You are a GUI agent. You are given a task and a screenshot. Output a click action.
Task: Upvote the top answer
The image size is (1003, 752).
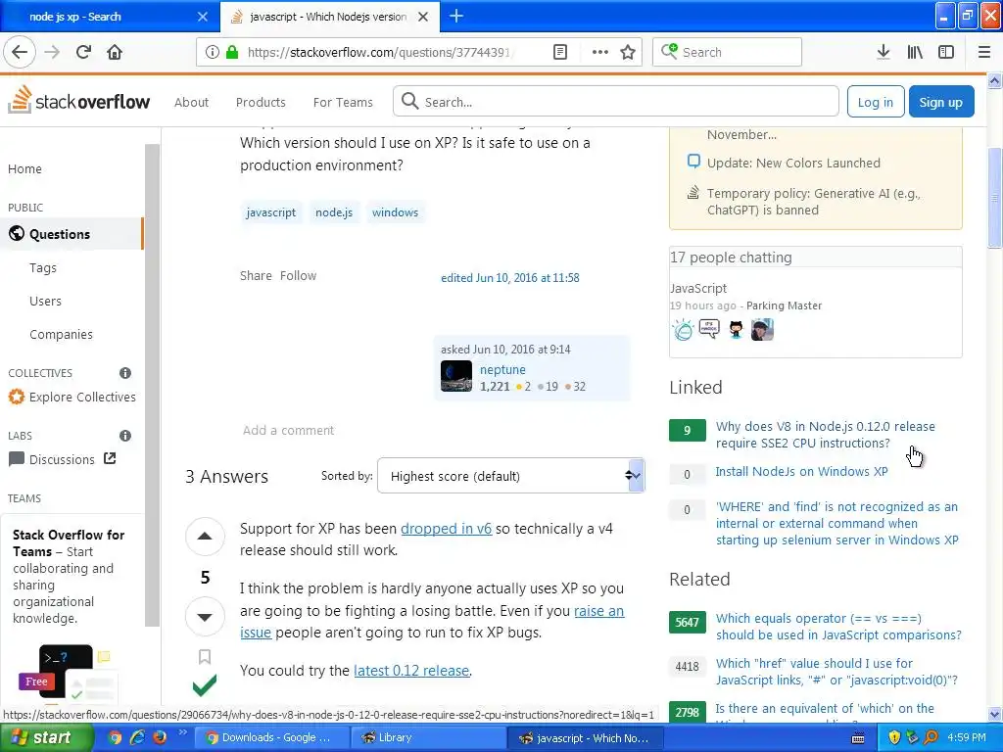(205, 536)
